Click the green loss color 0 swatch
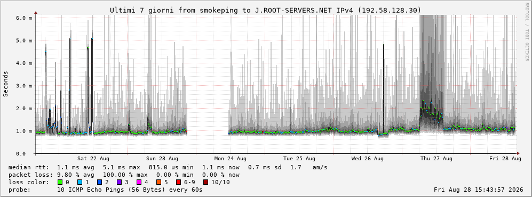This screenshot has width=532, height=197. 60,182
